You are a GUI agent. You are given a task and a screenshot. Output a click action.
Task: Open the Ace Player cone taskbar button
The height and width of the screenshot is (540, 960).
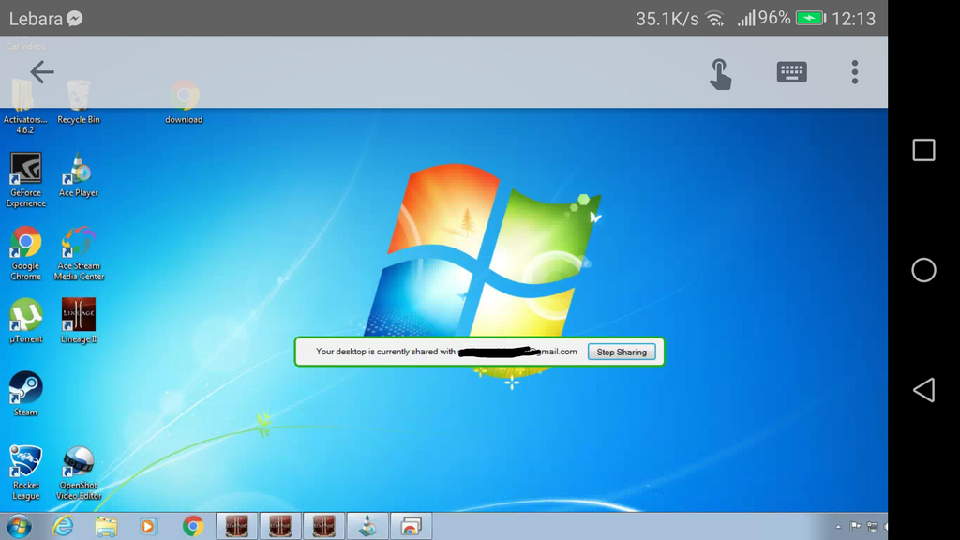click(367, 527)
